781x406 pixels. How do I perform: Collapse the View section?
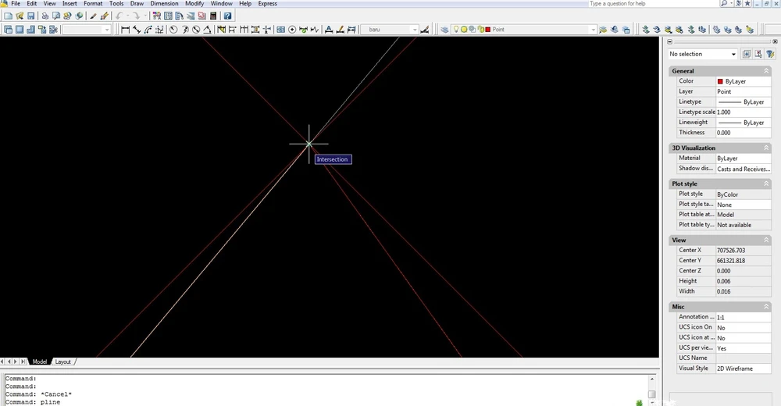(x=766, y=240)
